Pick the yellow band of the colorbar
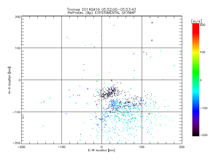The width and height of the screenshot is (214, 160). click(196, 52)
